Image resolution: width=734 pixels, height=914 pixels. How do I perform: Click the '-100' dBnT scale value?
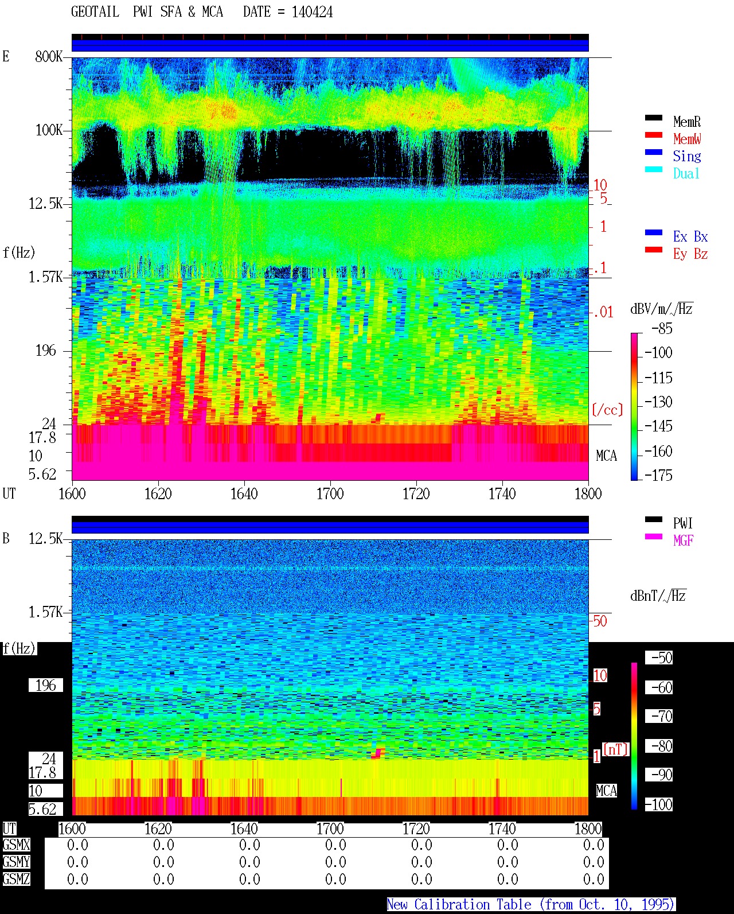(658, 805)
